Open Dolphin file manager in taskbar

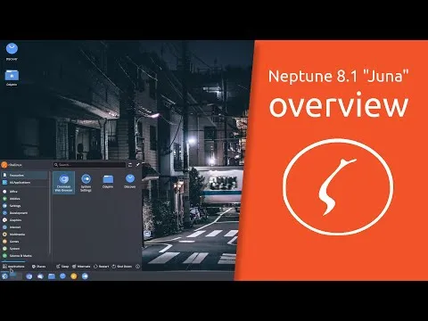pyautogui.click(x=52, y=276)
